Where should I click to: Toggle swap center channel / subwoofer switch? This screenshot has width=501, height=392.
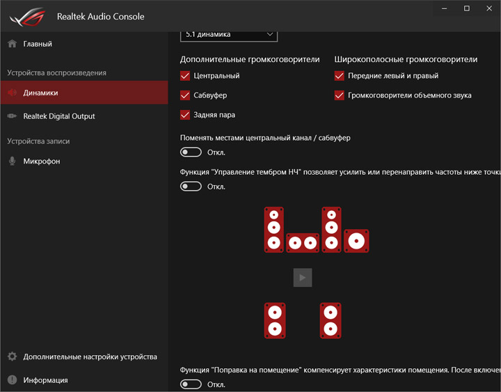(191, 152)
